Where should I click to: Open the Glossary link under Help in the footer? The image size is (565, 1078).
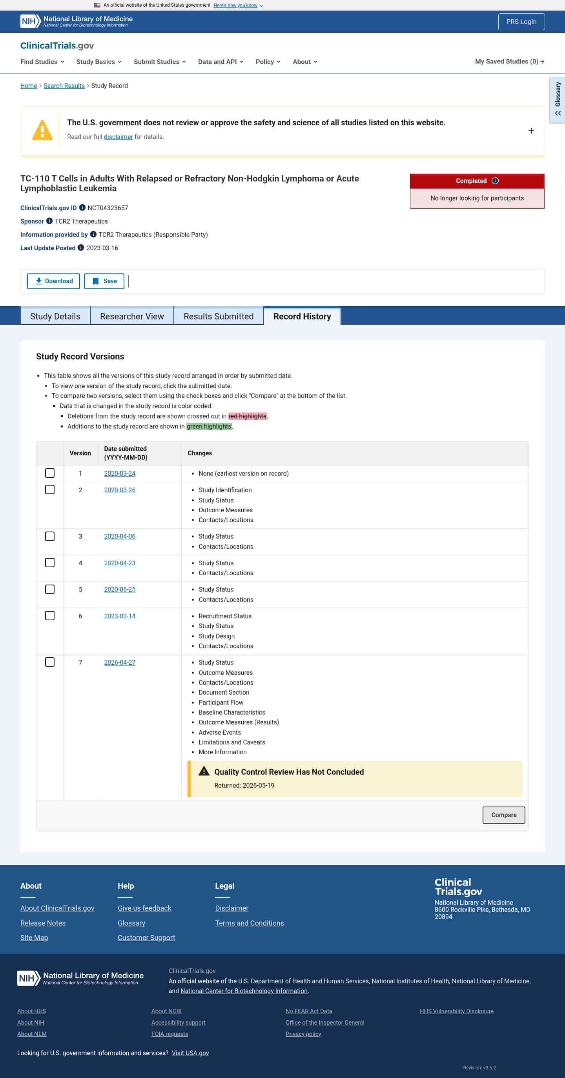point(131,923)
